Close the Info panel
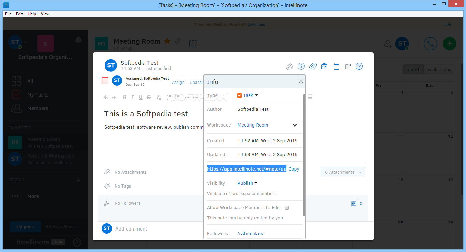Image resolution: width=466 pixels, height=252 pixels. point(301,81)
